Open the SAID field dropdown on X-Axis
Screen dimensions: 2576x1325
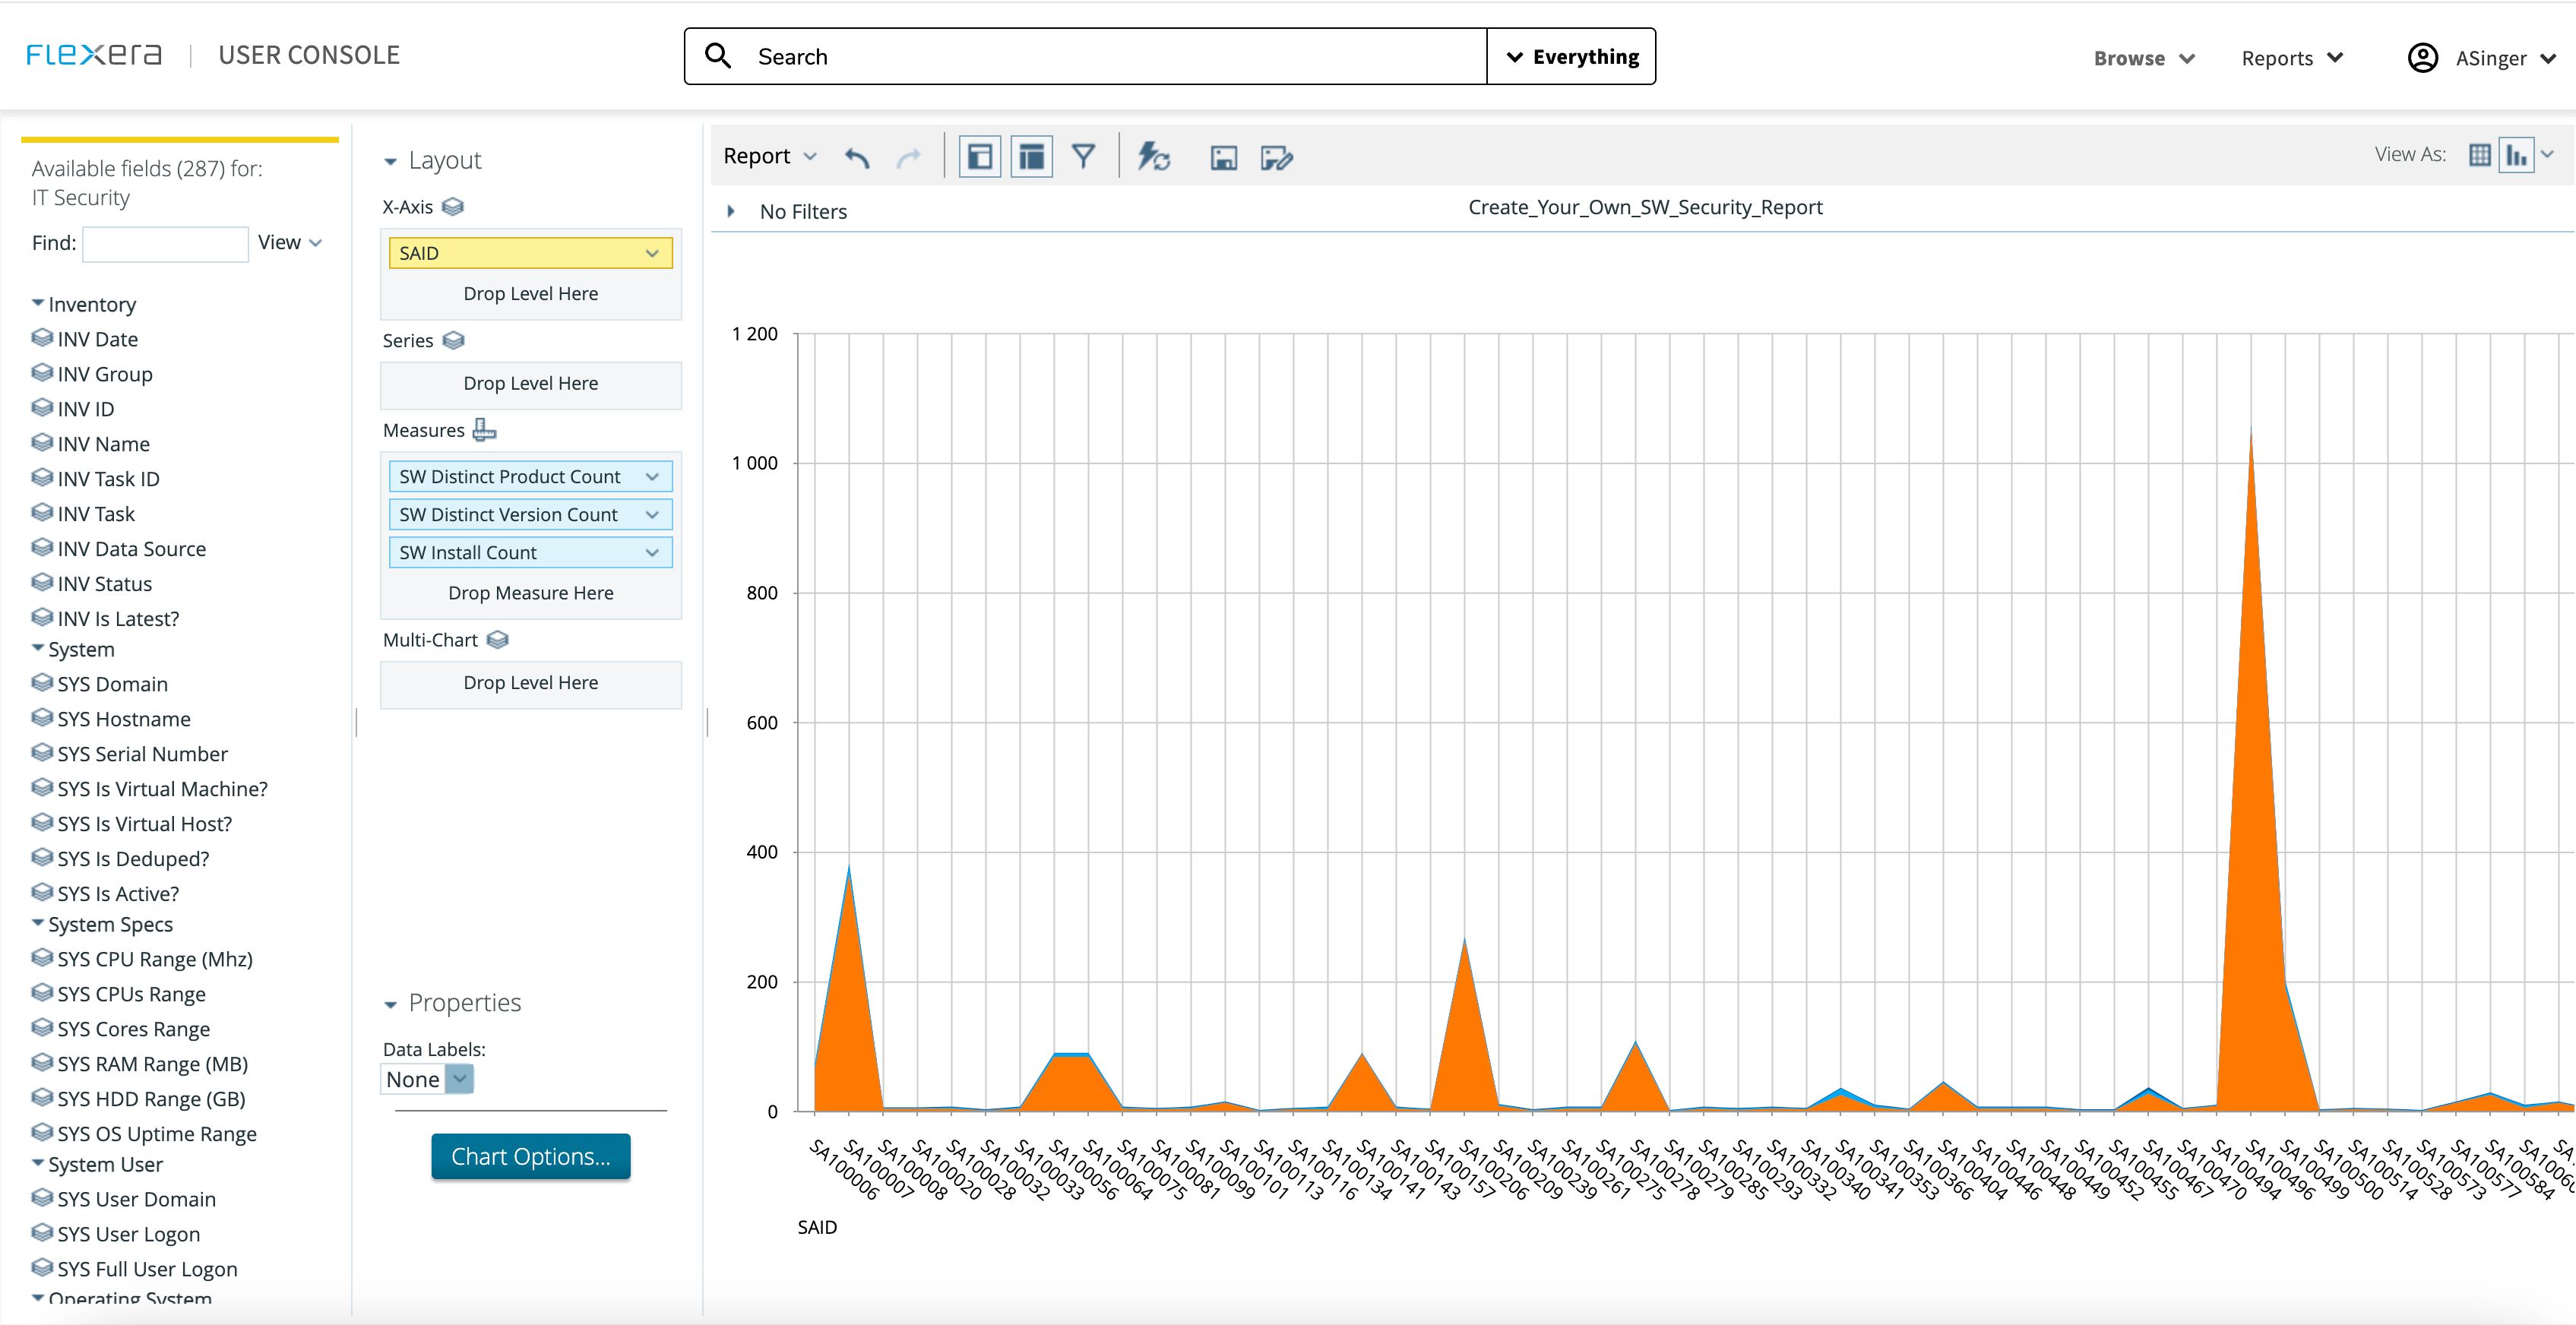pyautogui.click(x=653, y=252)
